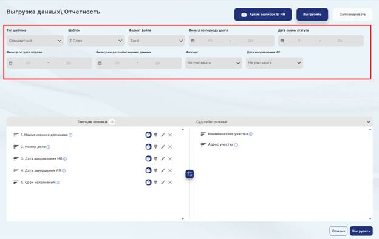
Task: Click the filter icon for Наименование должника
Action: click(x=155, y=135)
